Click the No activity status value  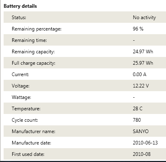[x=144, y=18]
